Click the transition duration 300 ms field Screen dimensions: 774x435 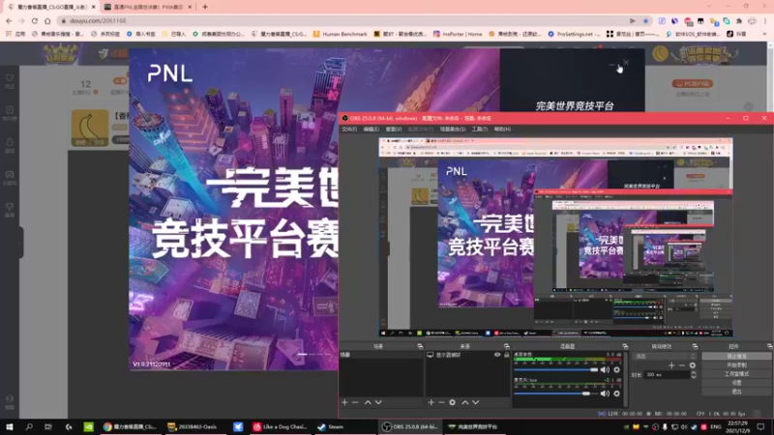pyautogui.click(x=667, y=375)
